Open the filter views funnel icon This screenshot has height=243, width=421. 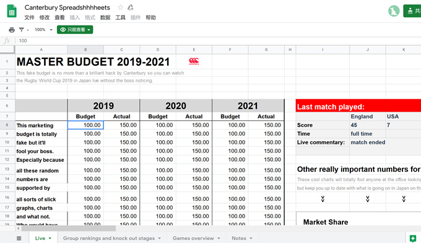click(22, 30)
